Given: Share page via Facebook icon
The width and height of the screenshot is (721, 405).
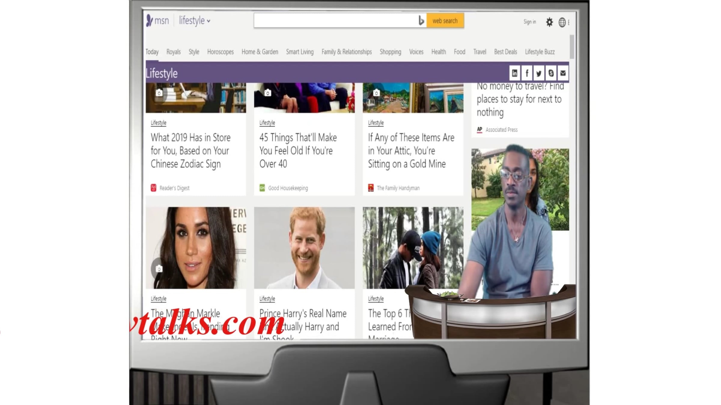Looking at the screenshot, I should pos(527,73).
